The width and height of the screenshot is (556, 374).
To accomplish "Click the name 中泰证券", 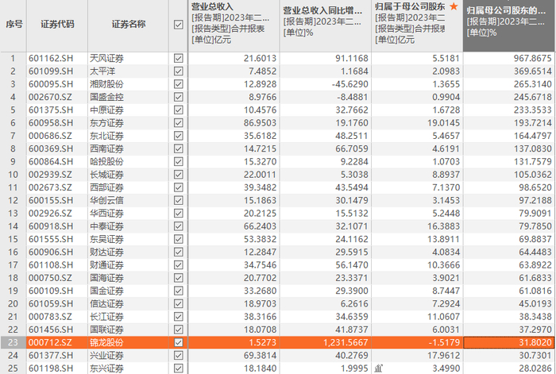I will 106,226.
